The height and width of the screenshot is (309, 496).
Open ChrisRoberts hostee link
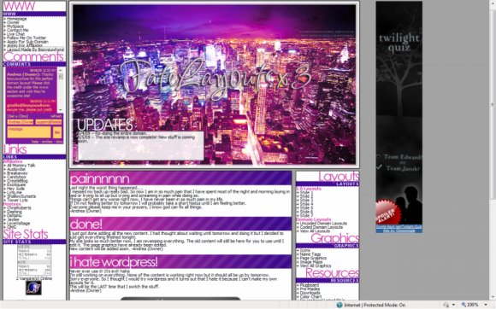click(19, 208)
